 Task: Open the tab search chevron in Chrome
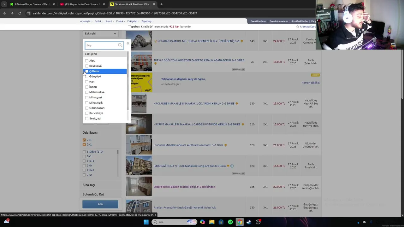4,4
